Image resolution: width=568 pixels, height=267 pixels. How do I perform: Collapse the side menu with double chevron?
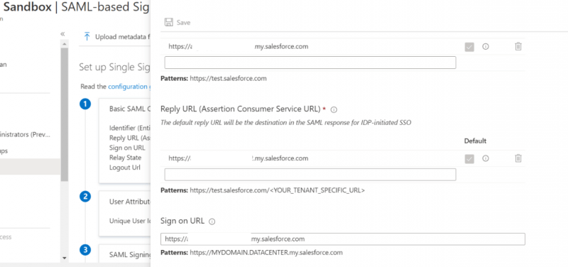[x=62, y=33]
